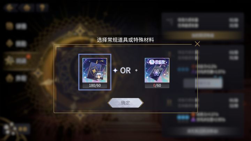
Task: Click the 确定 confirm button
Action: coord(125,103)
